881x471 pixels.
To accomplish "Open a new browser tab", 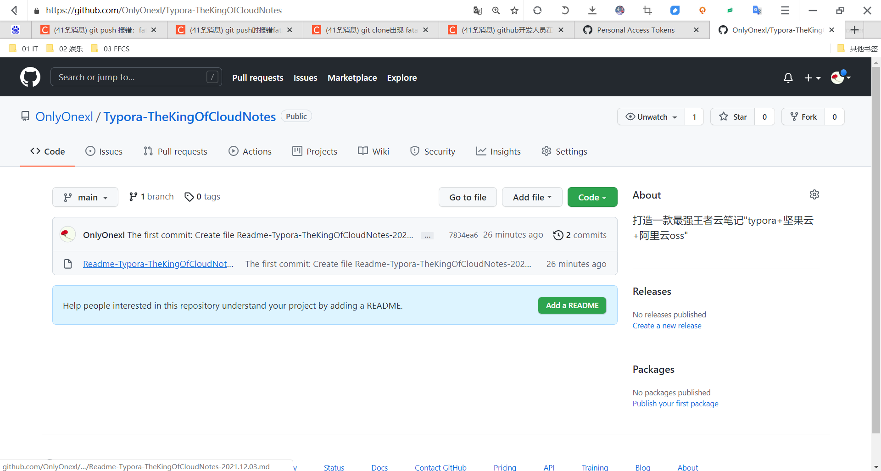I will (x=854, y=30).
